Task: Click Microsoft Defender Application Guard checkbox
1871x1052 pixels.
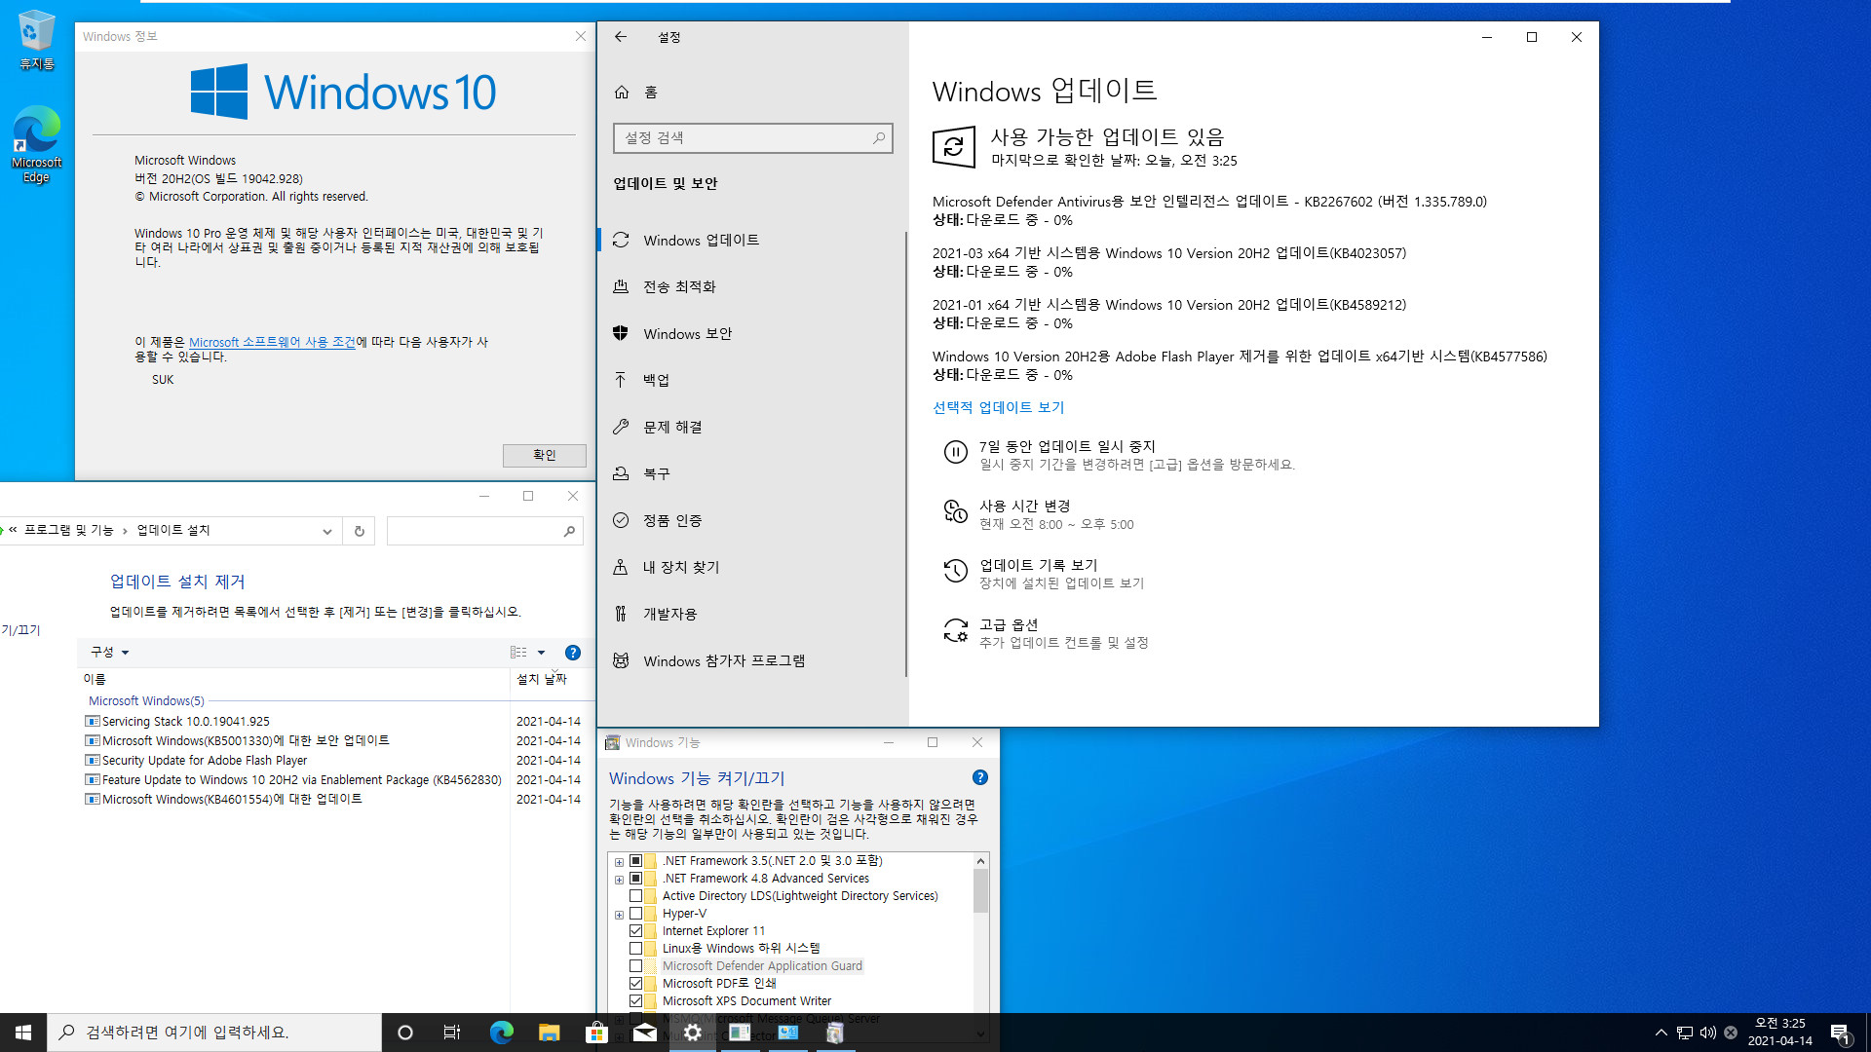Action: (x=636, y=966)
